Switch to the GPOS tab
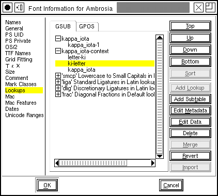The width and height of the screenshot is (218, 196). tap(87, 26)
